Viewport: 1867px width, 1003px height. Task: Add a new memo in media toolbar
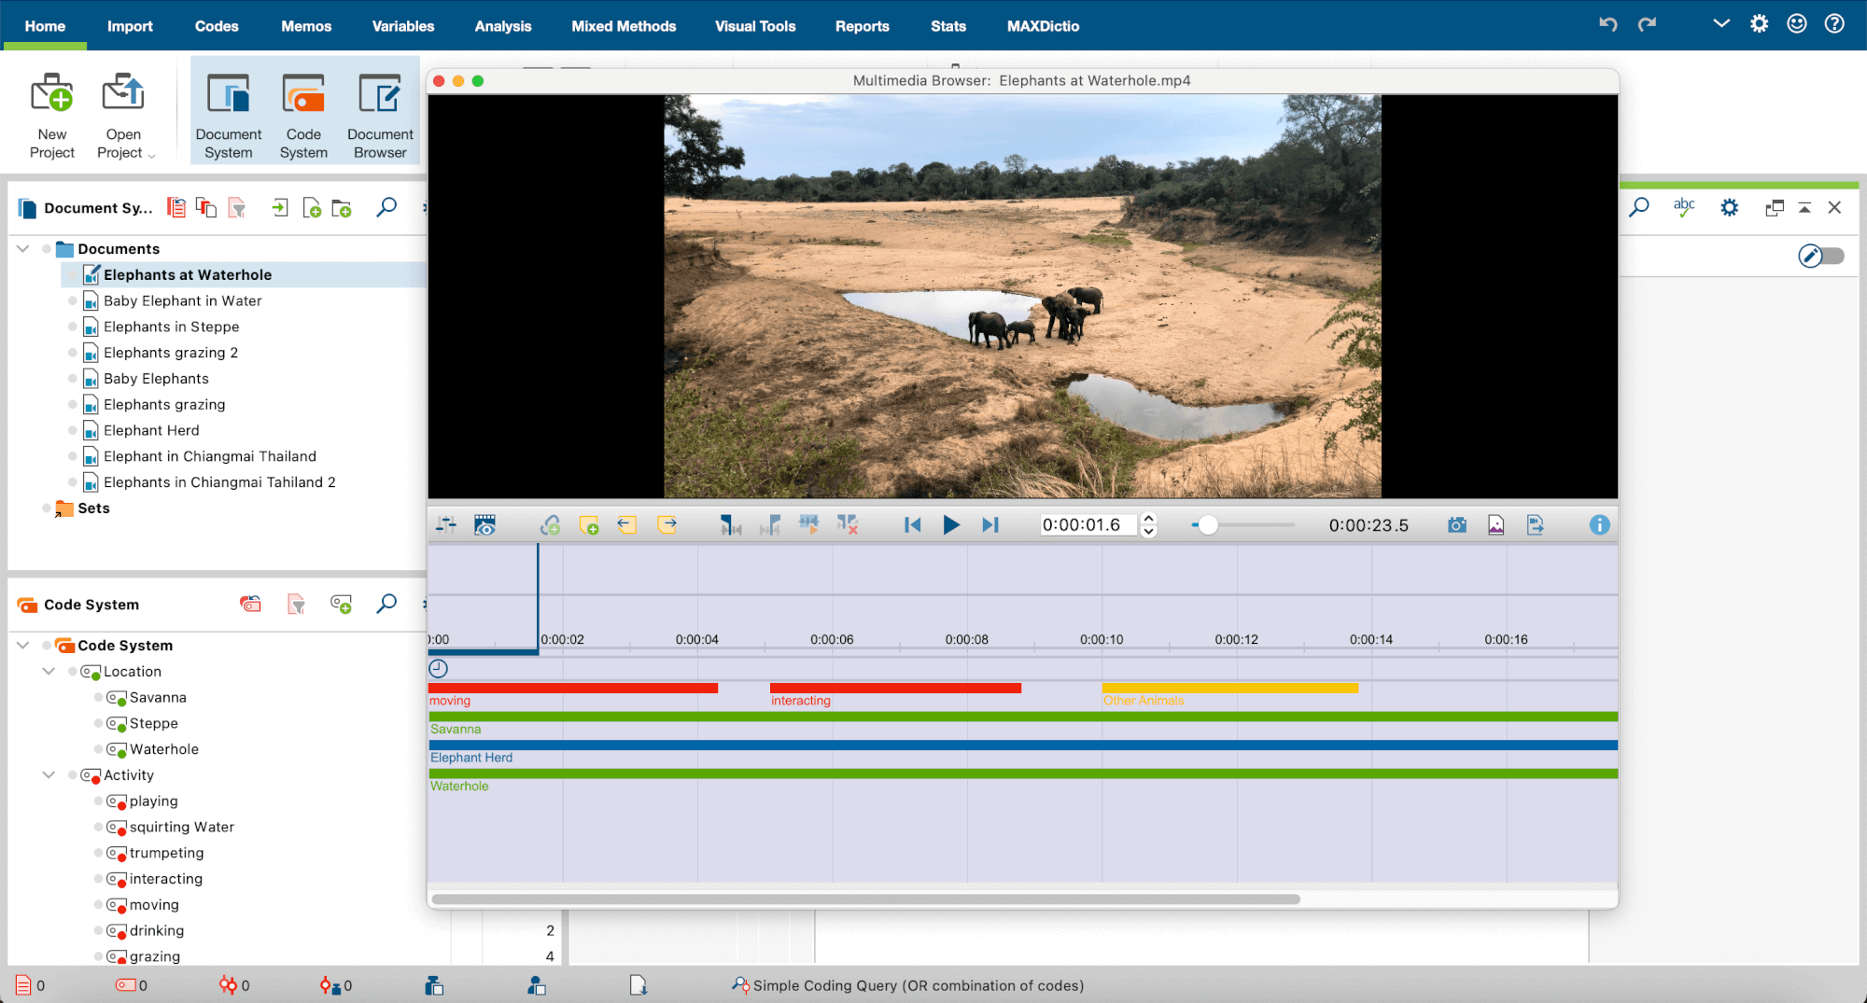click(589, 525)
